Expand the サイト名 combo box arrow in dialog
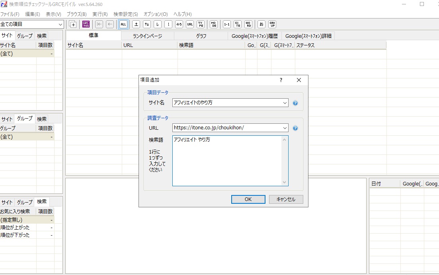The height and width of the screenshot is (275, 439). click(x=285, y=103)
